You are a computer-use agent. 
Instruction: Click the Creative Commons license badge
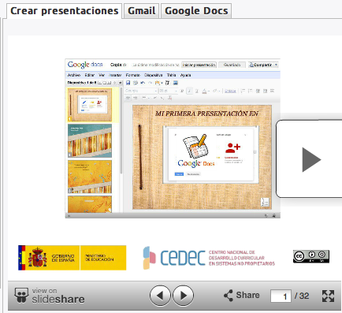click(311, 256)
